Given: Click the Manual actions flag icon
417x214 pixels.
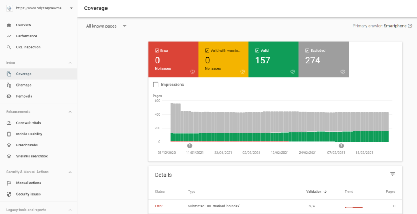Looking at the screenshot, I should coord(9,183).
